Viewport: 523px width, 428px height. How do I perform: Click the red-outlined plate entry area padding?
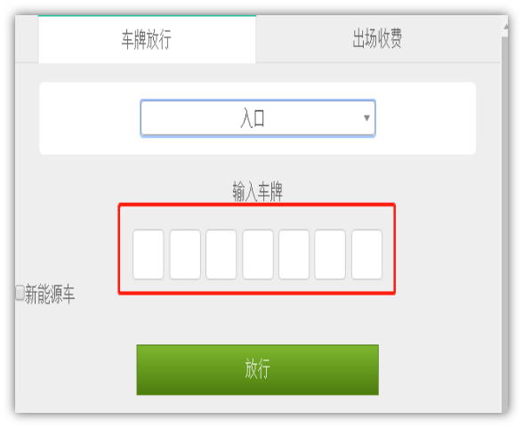click(x=257, y=217)
